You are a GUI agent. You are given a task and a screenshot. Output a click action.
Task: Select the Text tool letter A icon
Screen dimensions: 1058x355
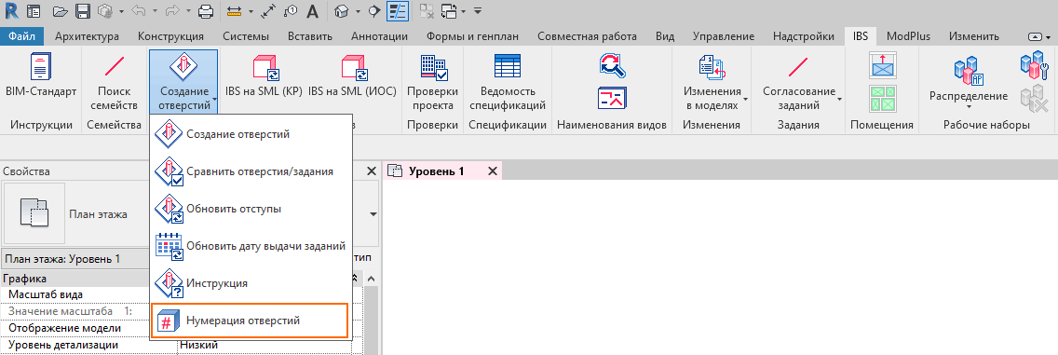(313, 11)
